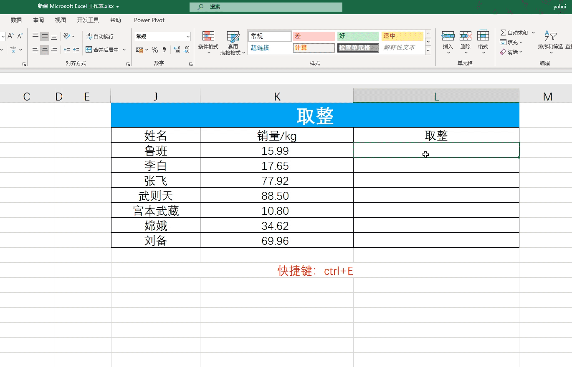Image resolution: width=572 pixels, height=367 pixels.
Task: Toggle 自动换行 wrap text
Action: (x=100, y=37)
